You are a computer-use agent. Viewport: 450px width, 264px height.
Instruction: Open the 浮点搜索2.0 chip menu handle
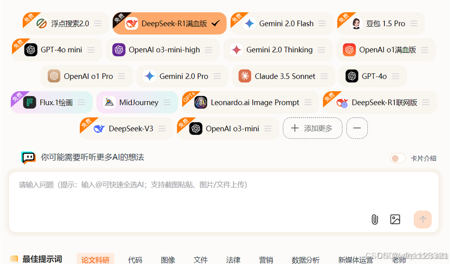(97, 24)
